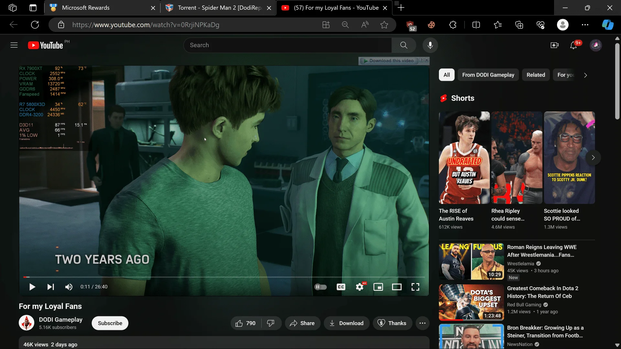Like the video with 790 likes
This screenshot has width=621, height=349.
pos(246,323)
